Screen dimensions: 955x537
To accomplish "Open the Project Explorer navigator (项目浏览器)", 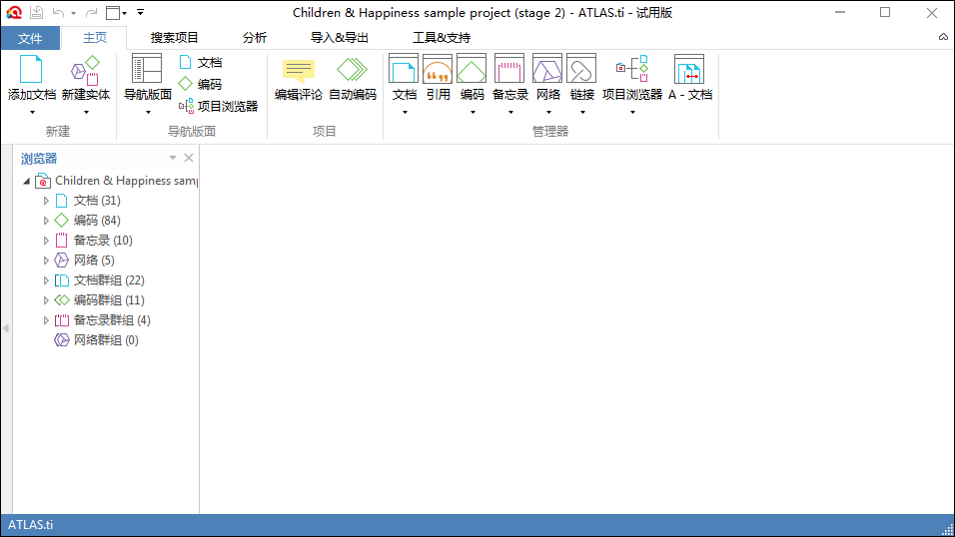I will click(x=219, y=106).
